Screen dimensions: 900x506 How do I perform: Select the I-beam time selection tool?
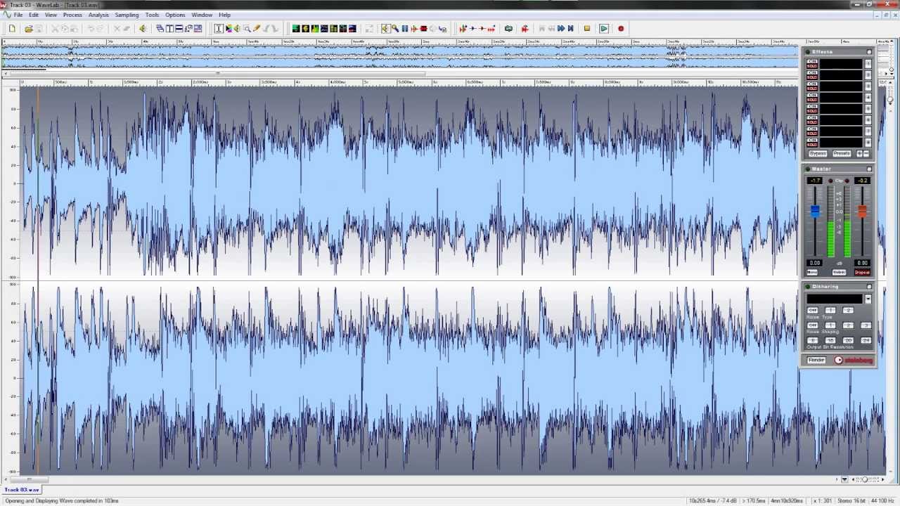click(x=219, y=29)
